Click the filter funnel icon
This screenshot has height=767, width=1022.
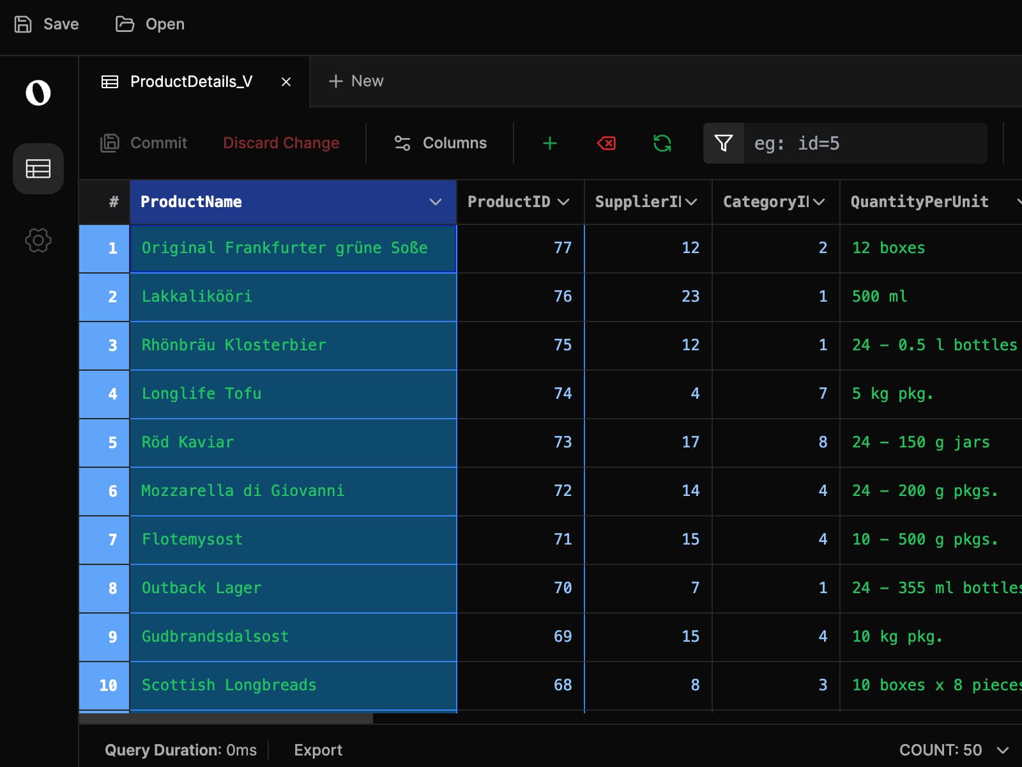pyautogui.click(x=723, y=143)
